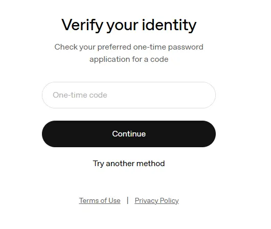
Task: View Privacy Policy in the footer
Action: 157,201
